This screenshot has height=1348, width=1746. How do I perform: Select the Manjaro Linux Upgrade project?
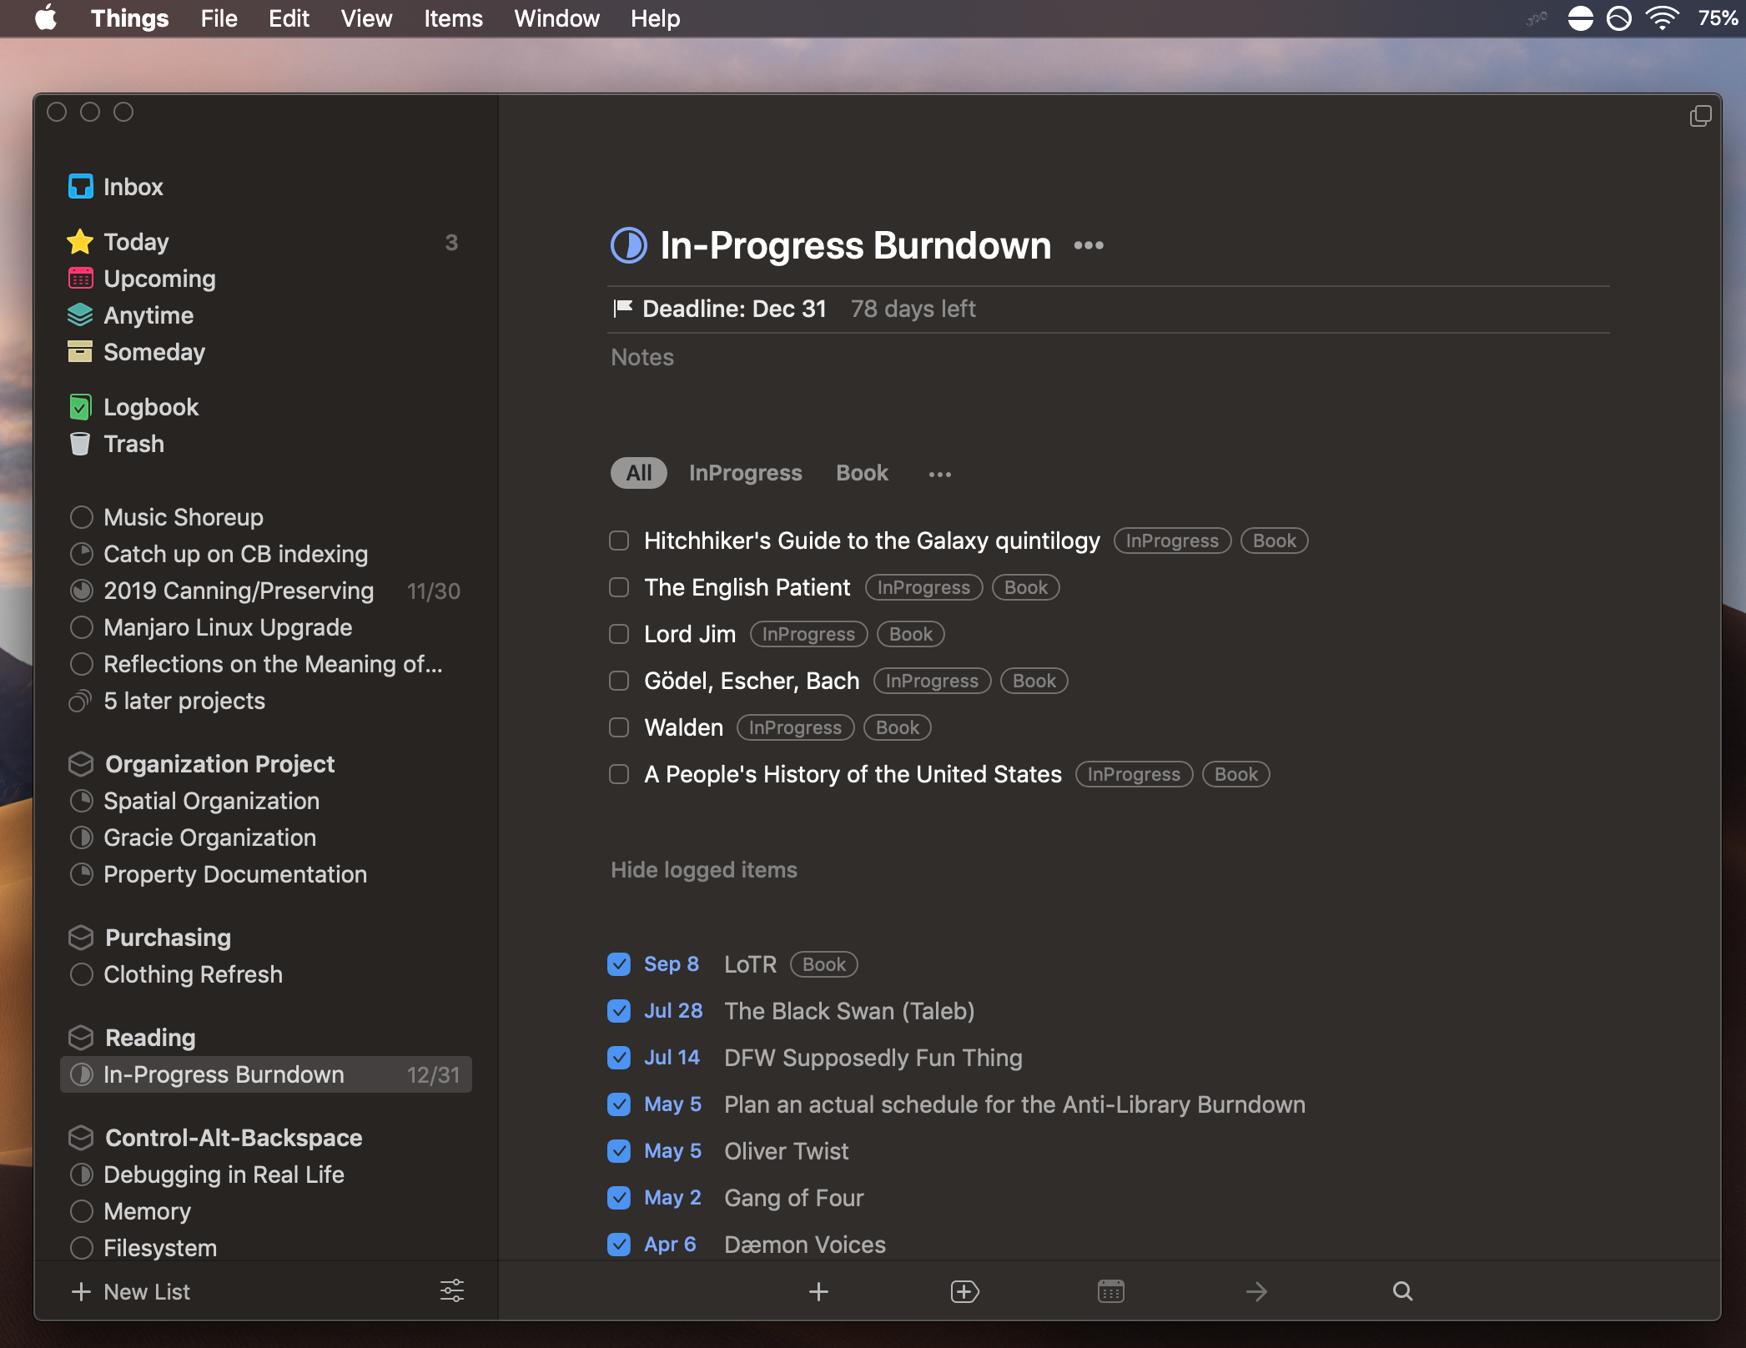[x=265, y=627]
